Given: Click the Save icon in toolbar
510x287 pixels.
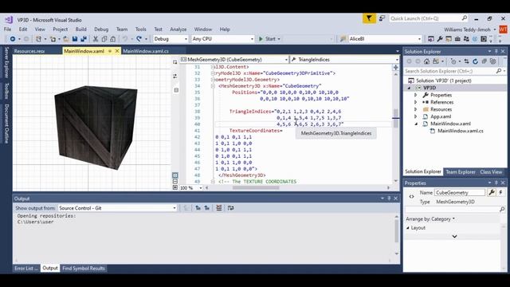Looking at the screenshot, I should [75, 39].
